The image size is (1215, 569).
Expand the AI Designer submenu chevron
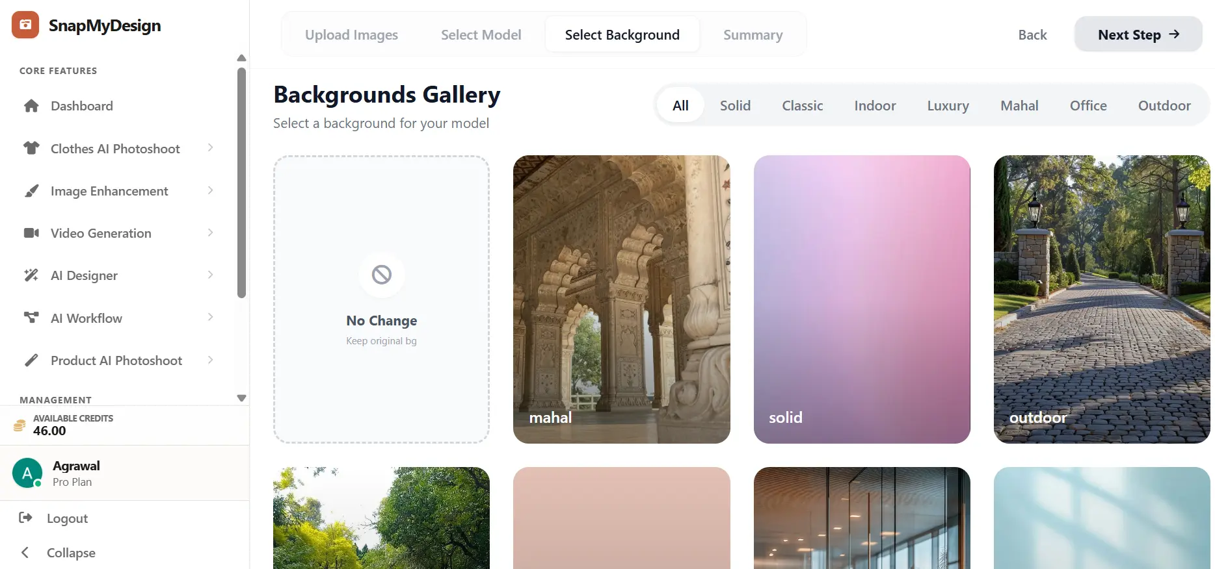pos(210,275)
